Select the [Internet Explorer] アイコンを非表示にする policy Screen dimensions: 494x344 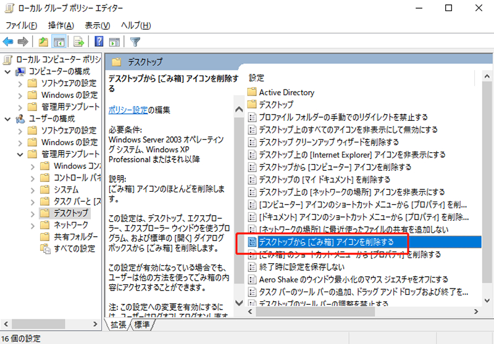tap(352, 154)
